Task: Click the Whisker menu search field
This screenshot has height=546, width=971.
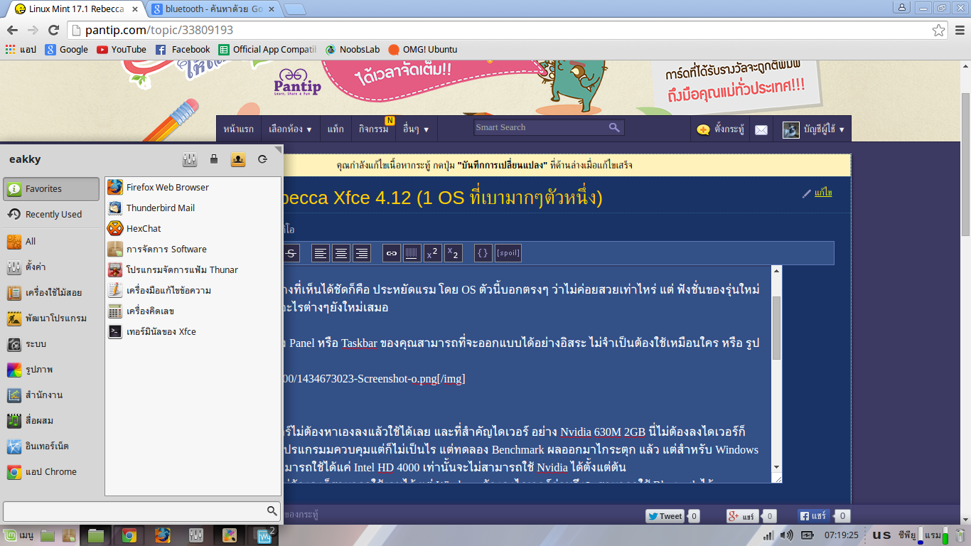Action: pos(141,511)
